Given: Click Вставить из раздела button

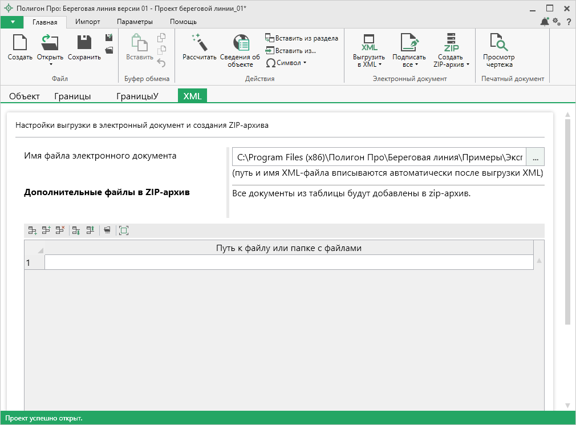Looking at the screenshot, I should [302, 38].
